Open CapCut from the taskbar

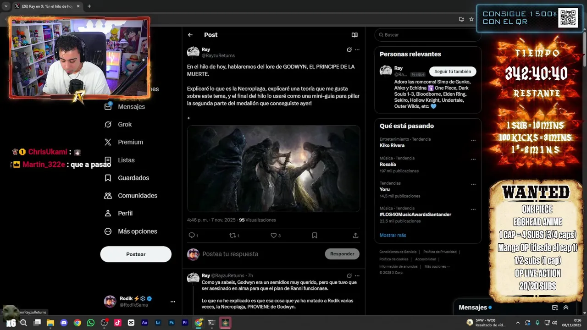pos(131,323)
